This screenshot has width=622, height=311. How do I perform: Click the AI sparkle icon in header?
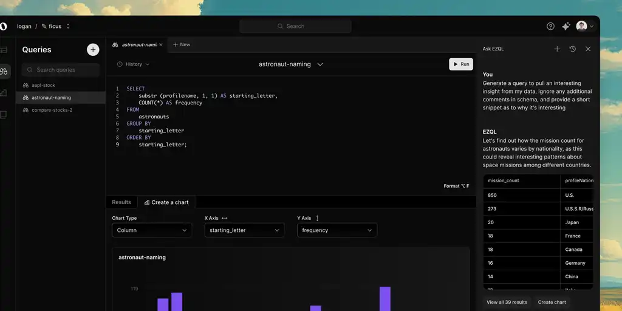tap(566, 26)
